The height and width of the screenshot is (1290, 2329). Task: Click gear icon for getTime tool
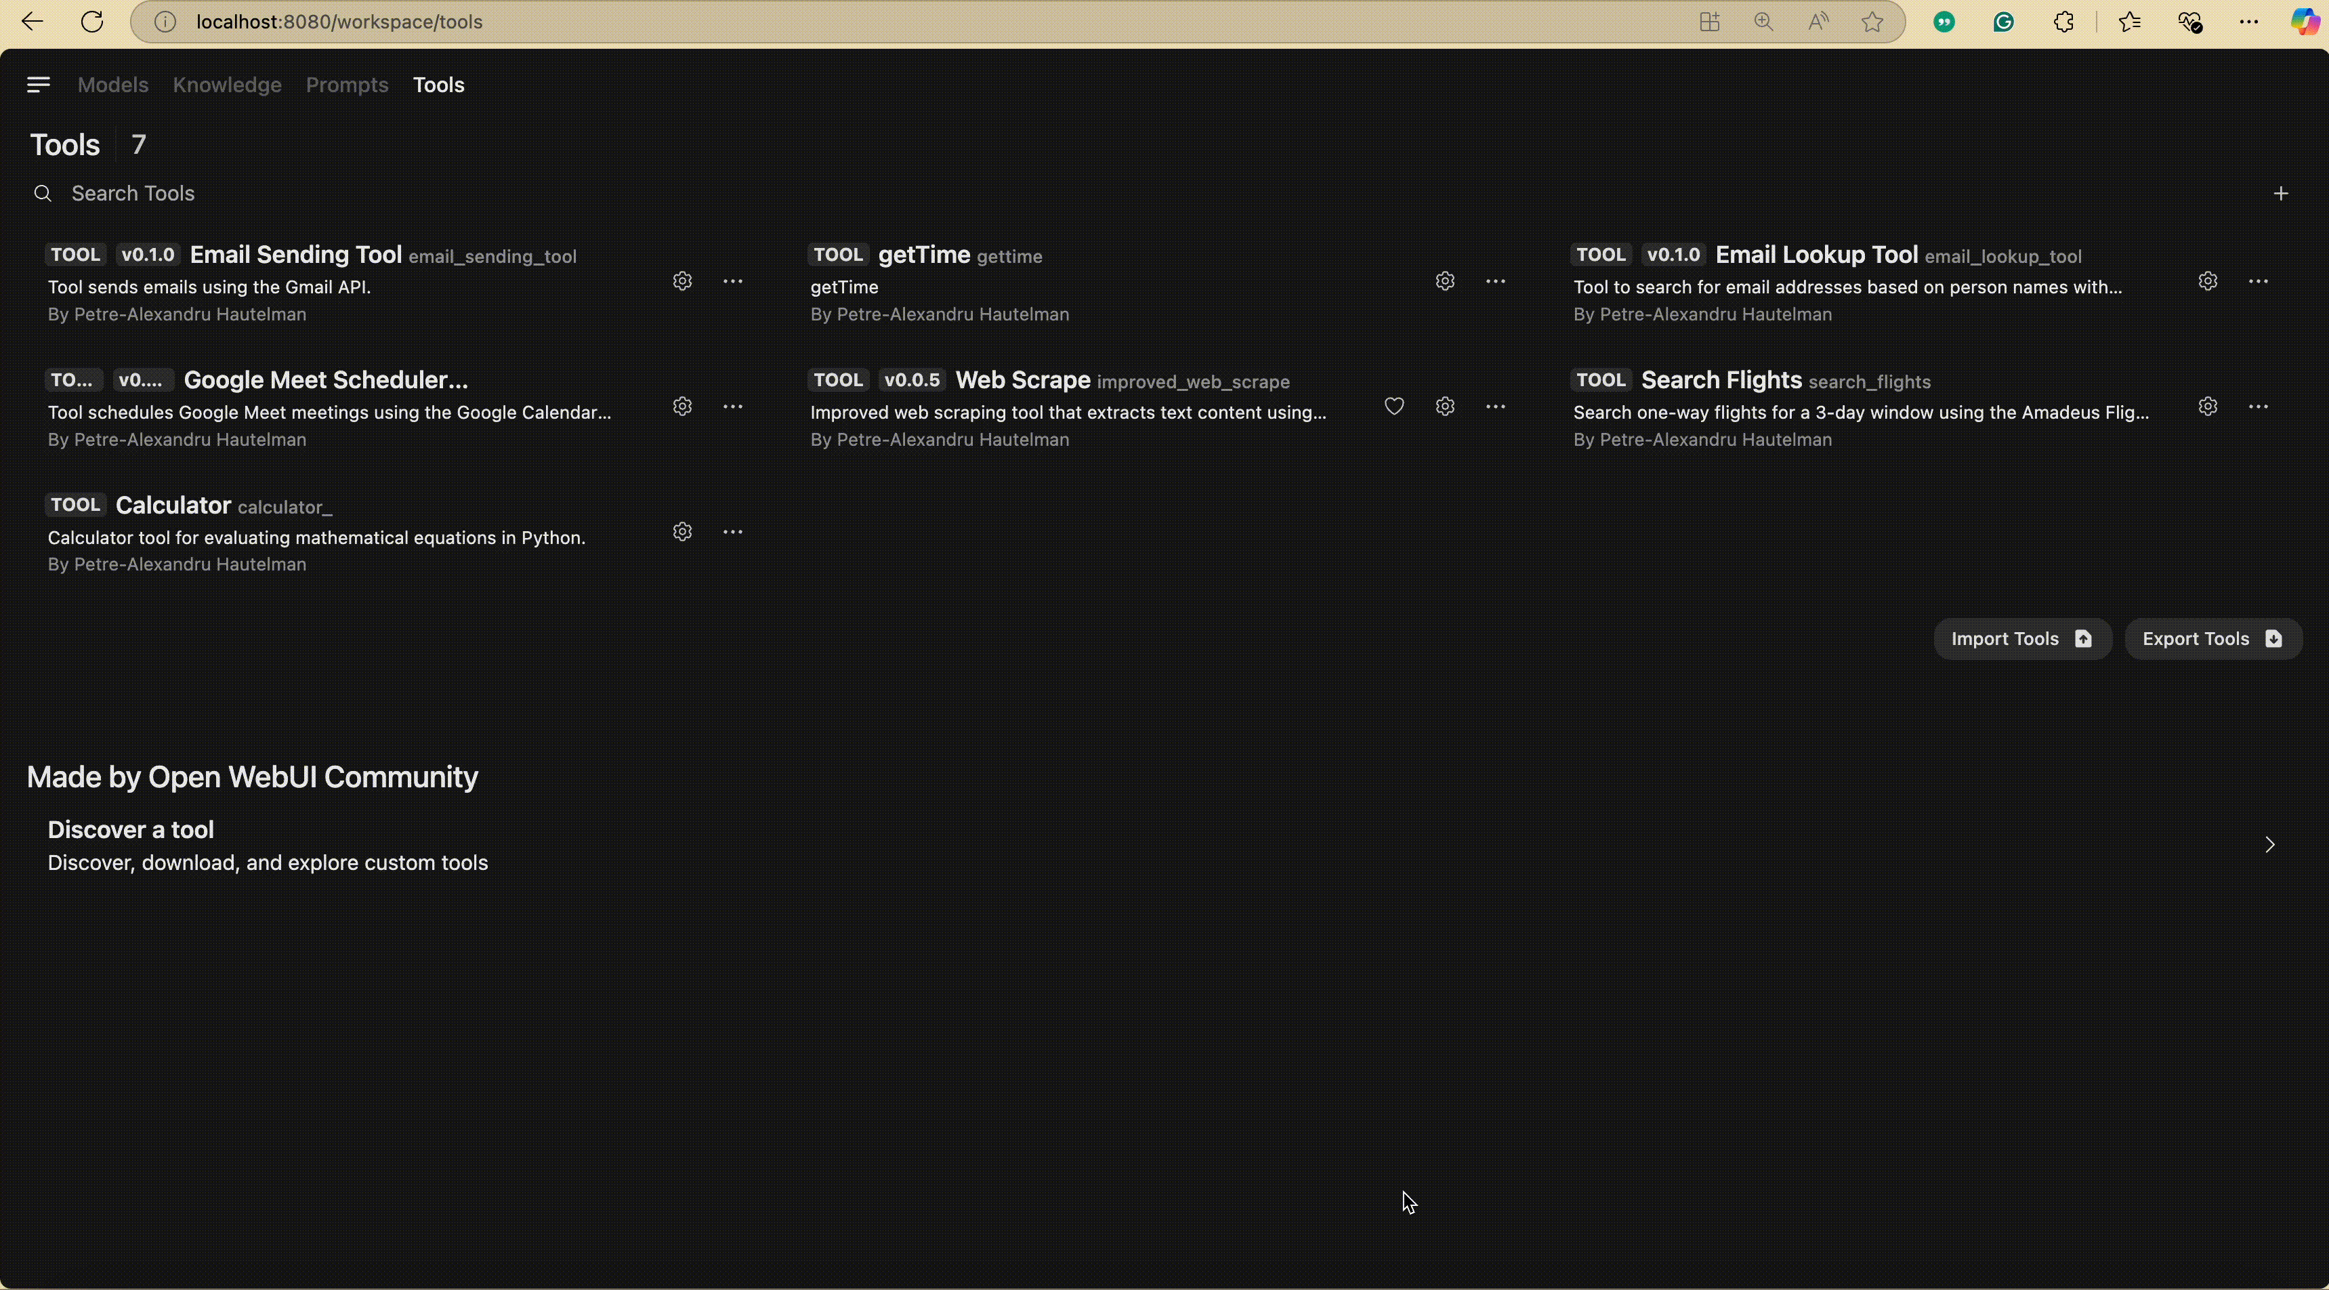[1445, 281]
